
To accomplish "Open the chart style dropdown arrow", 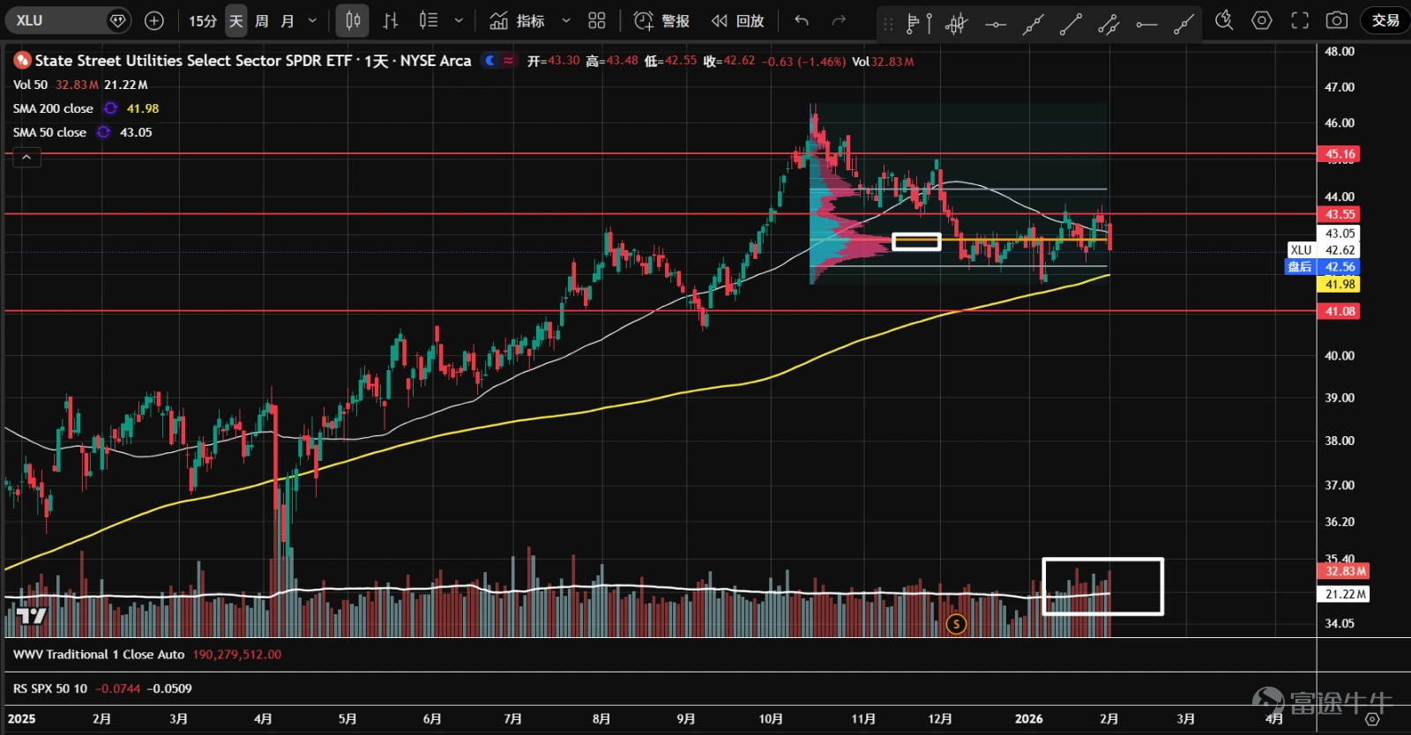I will [459, 20].
